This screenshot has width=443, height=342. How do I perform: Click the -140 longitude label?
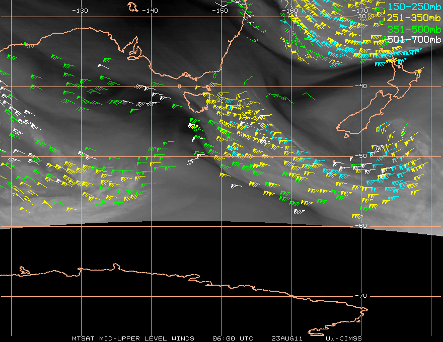(150, 11)
